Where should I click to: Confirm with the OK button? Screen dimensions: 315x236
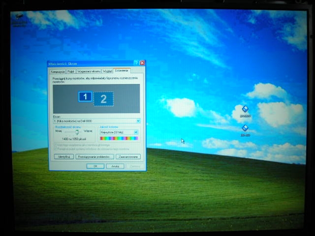point(95,166)
